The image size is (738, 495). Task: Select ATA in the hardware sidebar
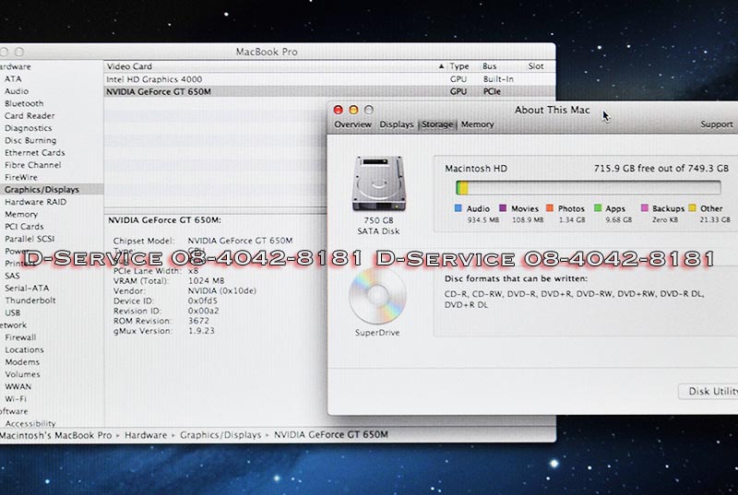(x=13, y=79)
